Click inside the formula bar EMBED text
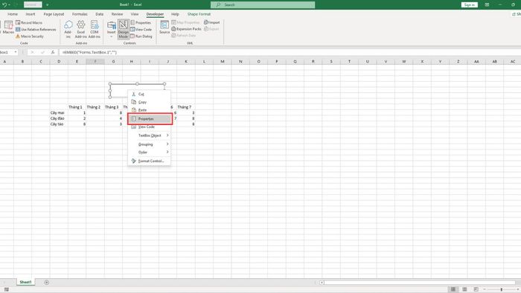Screen dimensions: 521x293 pos(89,52)
